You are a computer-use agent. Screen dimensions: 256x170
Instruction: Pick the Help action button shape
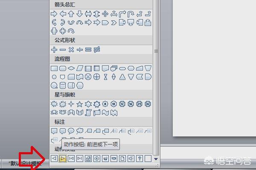pos(140,159)
